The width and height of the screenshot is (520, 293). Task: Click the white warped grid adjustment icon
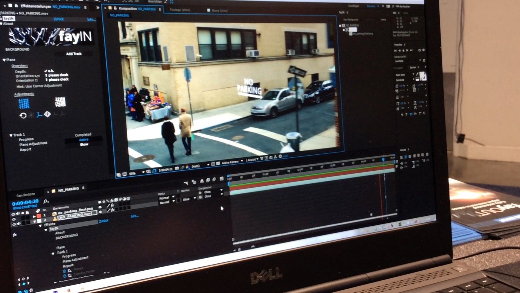point(60,102)
